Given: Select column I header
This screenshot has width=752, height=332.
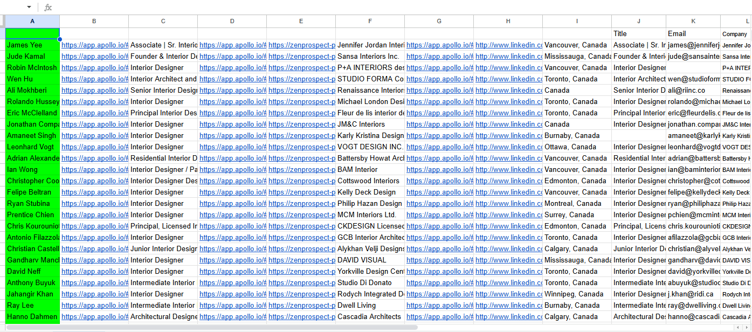Looking at the screenshot, I should (577, 21).
